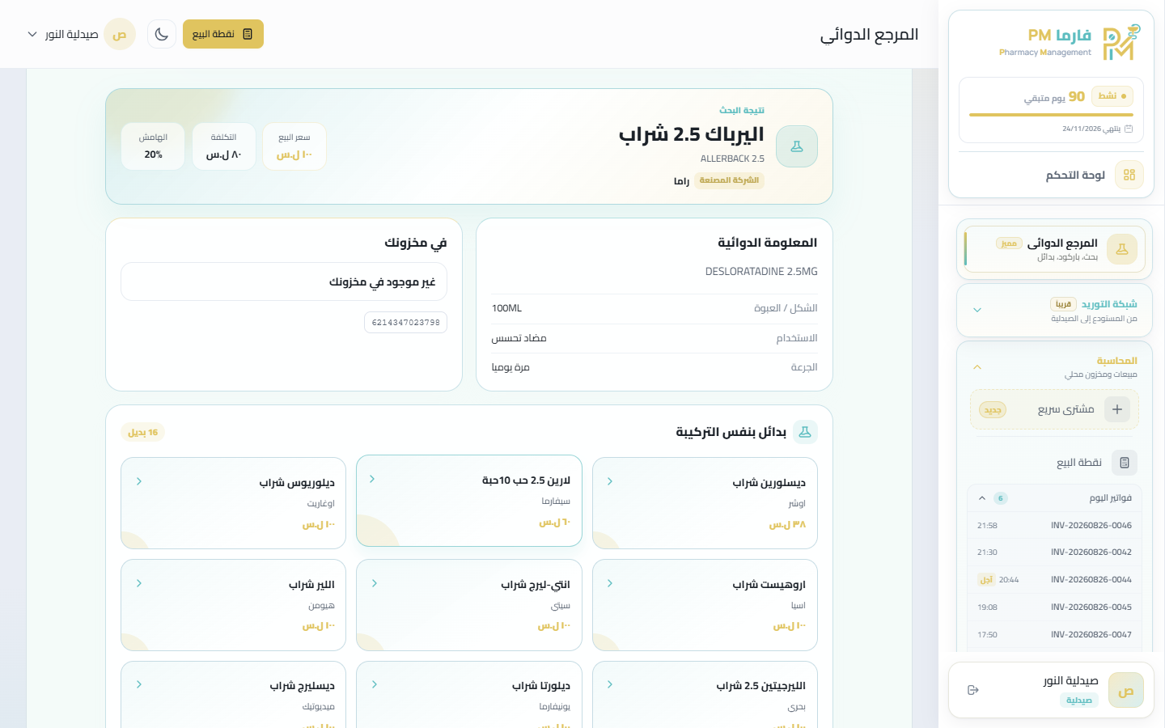Open the ديسليرج شراب alternative card

(233, 695)
